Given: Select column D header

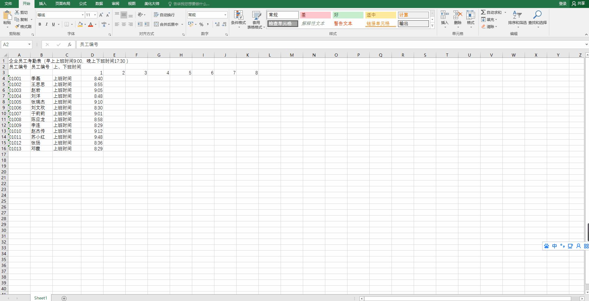Looking at the screenshot, I should coord(92,55).
